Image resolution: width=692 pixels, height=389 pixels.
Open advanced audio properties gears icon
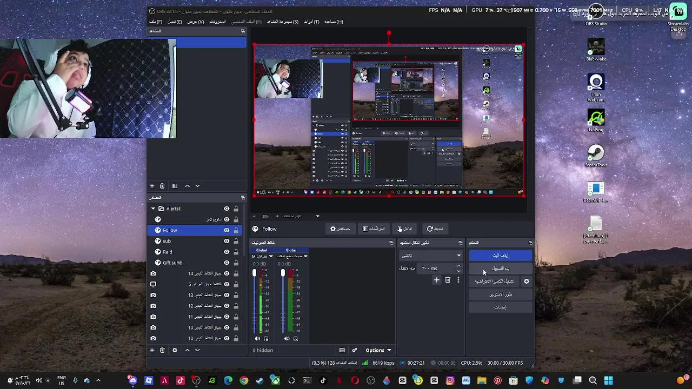pos(354,350)
